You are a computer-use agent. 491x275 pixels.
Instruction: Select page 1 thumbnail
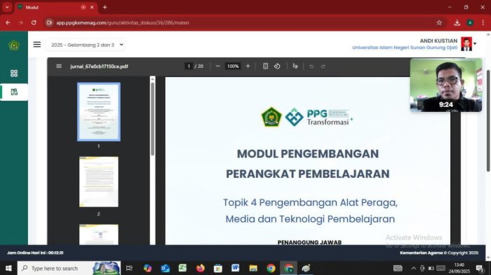pyautogui.click(x=99, y=112)
